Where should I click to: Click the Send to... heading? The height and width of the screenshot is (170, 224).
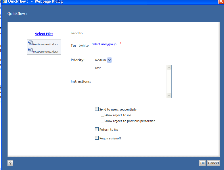click(x=78, y=33)
